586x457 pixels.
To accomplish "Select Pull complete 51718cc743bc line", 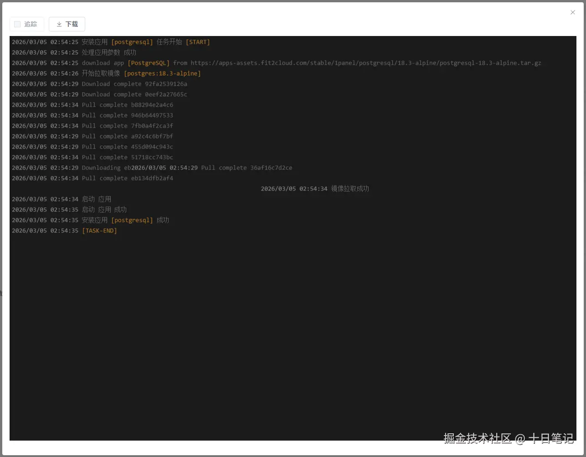I will click(93, 157).
